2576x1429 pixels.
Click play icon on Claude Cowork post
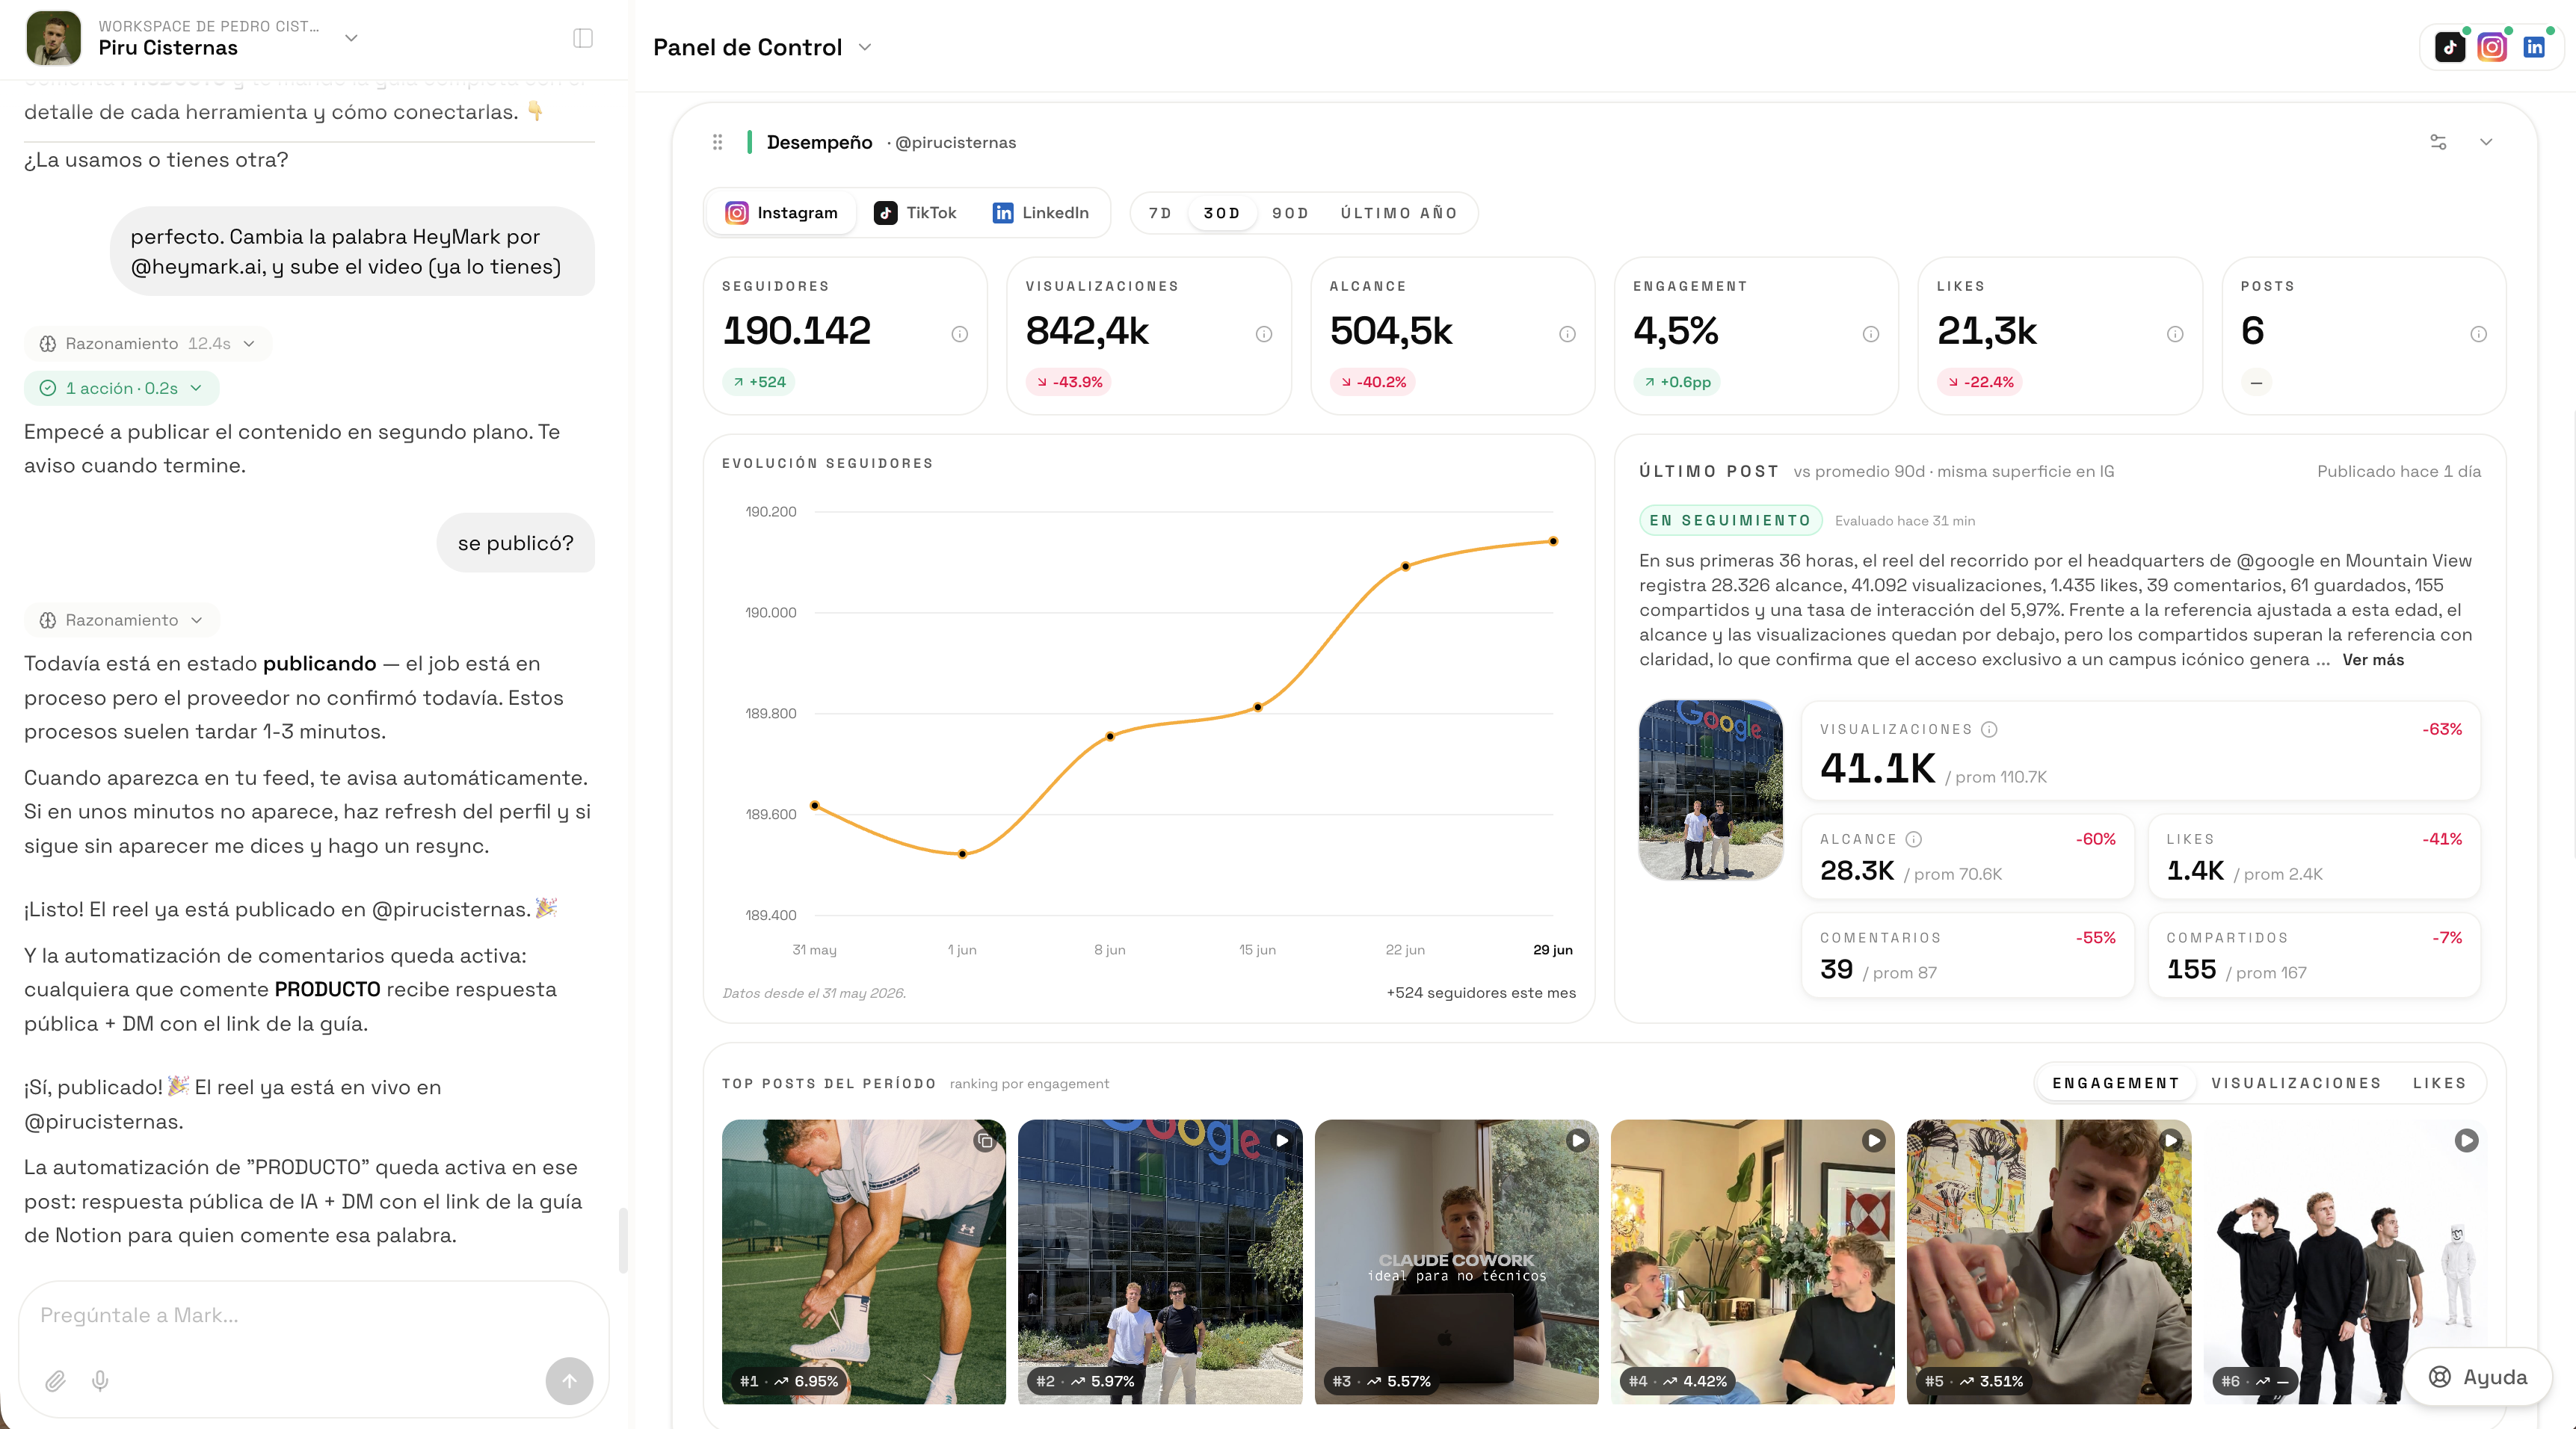click(x=1577, y=1141)
